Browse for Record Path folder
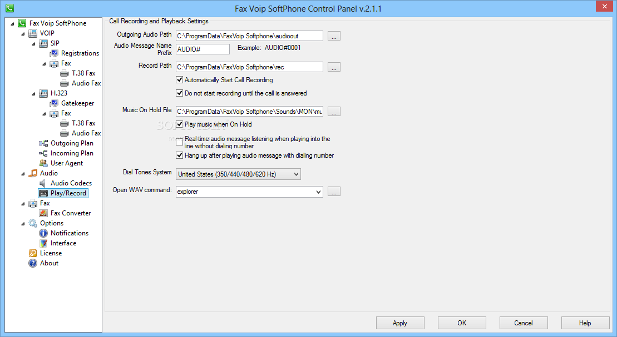Viewport: 617px width, 337px height. pyautogui.click(x=334, y=67)
